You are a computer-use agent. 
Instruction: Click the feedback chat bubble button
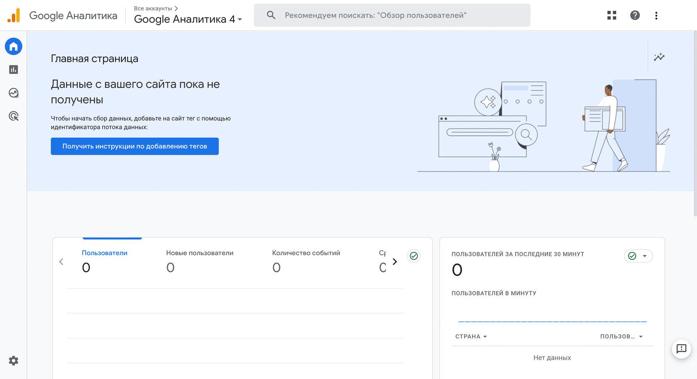tap(681, 349)
